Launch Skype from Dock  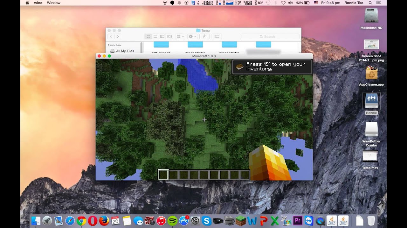tap(206, 220)
